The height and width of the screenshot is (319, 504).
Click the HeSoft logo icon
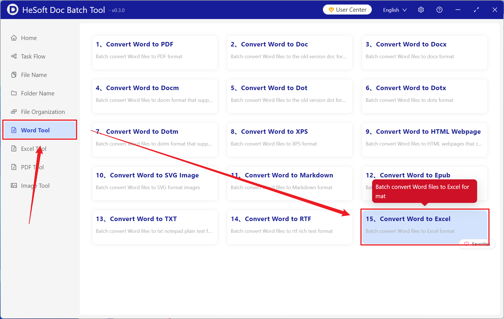tap(13, 10)
